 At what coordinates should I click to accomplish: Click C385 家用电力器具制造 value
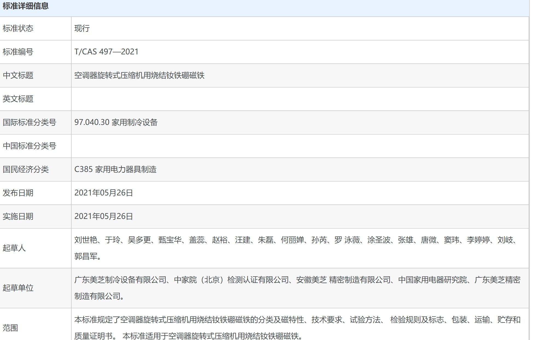[x=115, y=169]
